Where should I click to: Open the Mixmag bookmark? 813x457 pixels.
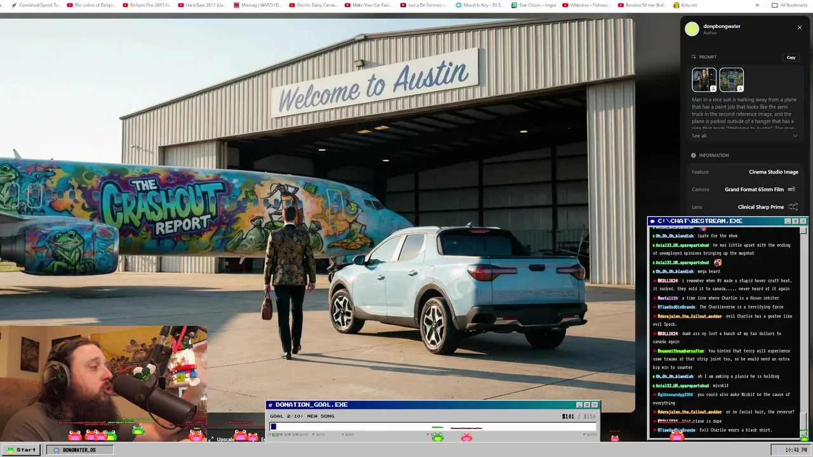pyautogui.click(x=257, y=5)
